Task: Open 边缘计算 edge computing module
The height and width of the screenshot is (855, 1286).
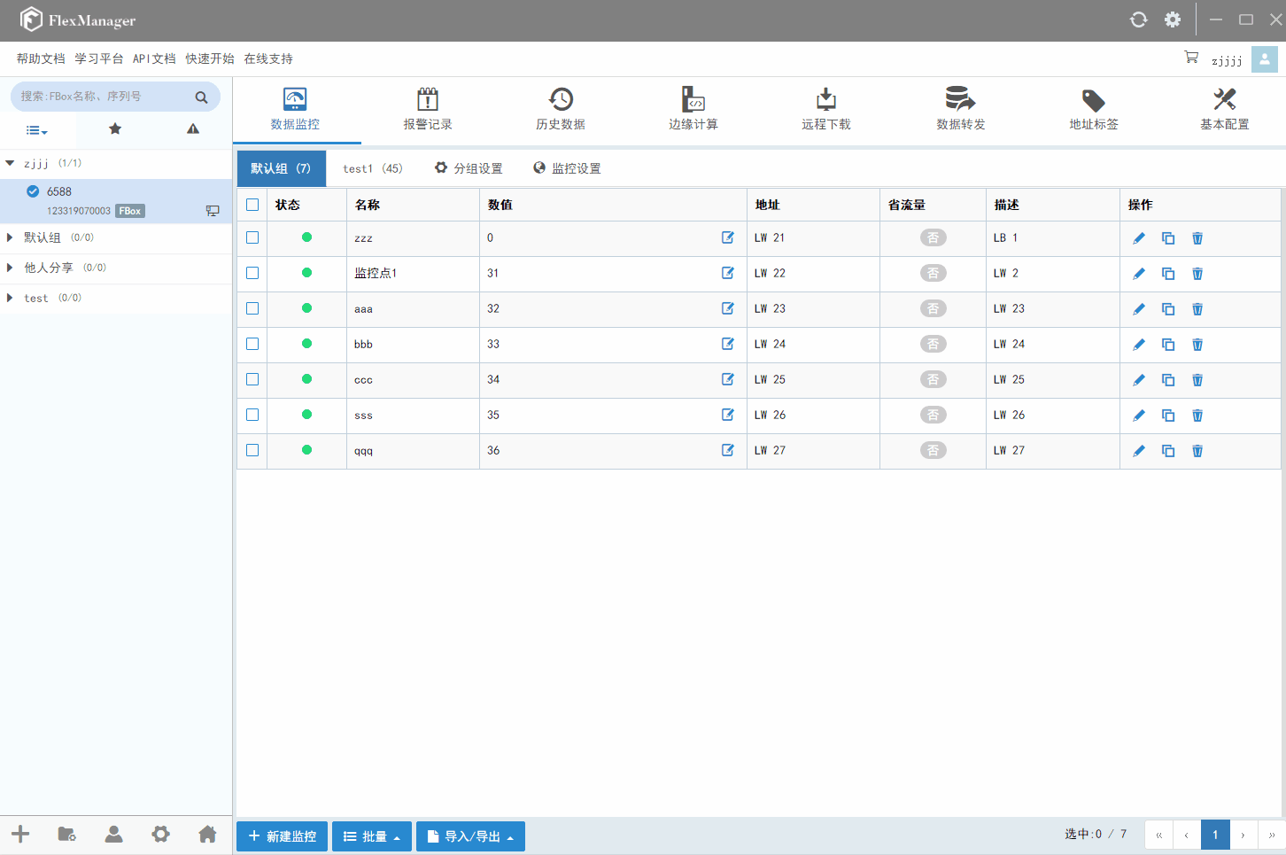Action: [693, 109]
